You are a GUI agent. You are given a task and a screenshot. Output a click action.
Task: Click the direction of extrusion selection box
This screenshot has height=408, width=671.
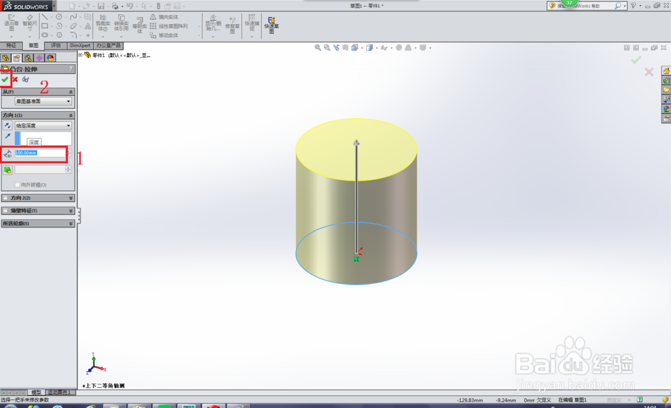pyautogui.click(x=43, y=138)
